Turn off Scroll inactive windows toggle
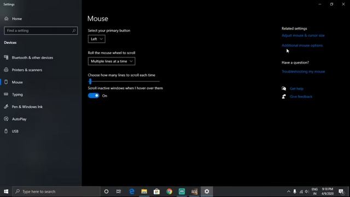 (x=94, y=96)
